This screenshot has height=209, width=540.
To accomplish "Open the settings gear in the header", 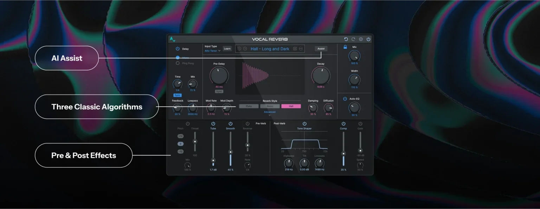I will [x=361, y=39].
